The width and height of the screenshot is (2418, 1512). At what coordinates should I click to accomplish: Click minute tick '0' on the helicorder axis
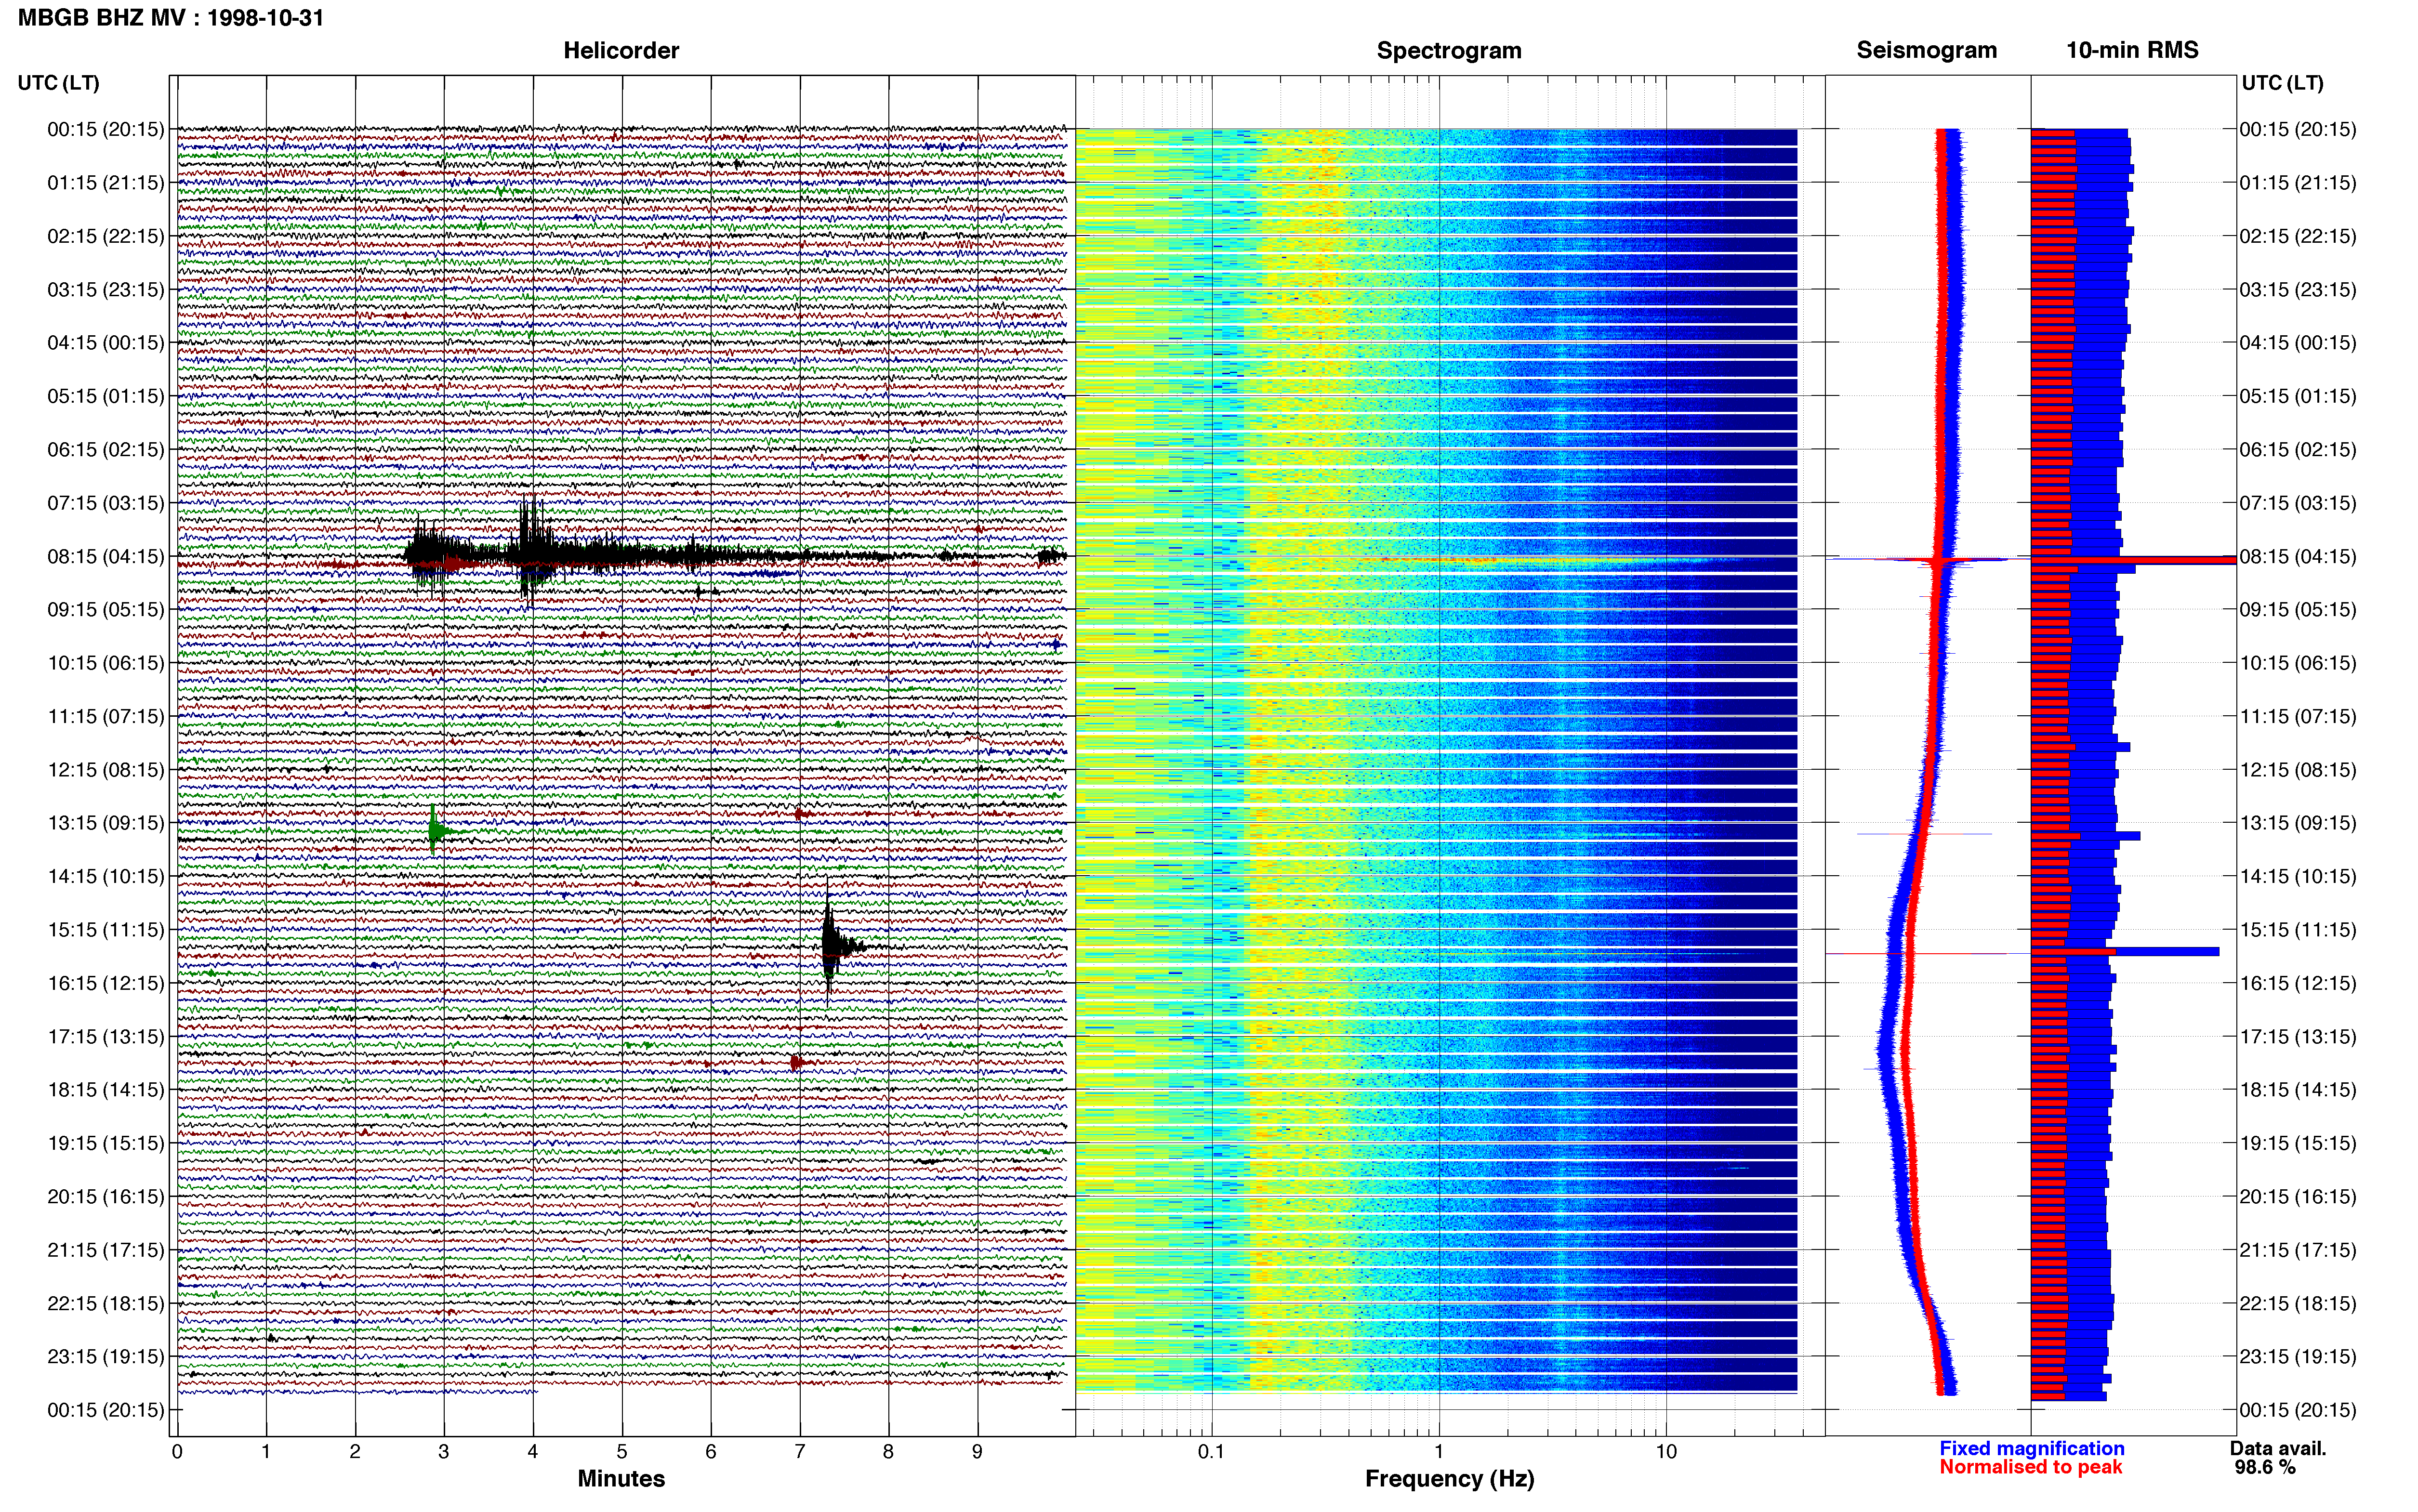177,1452
